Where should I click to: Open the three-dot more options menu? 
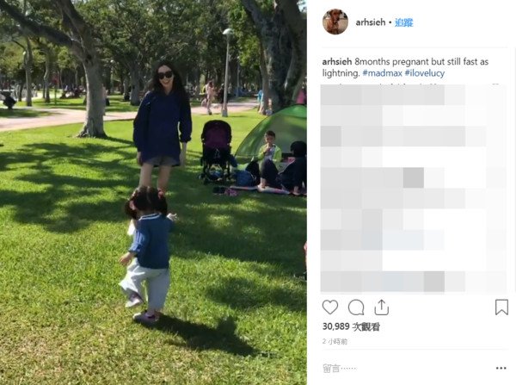(501, 368)
